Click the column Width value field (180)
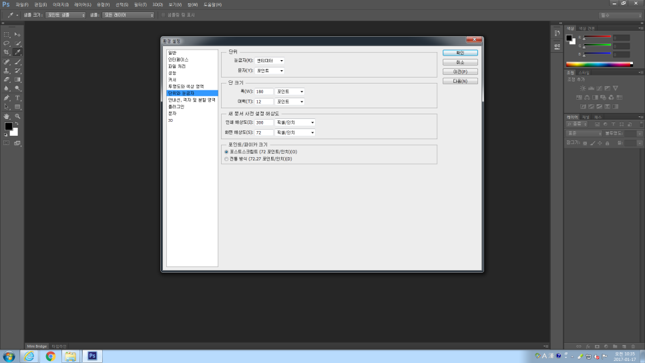The width and height of the screenshot is (645, 363). click(x=264, y=92)
